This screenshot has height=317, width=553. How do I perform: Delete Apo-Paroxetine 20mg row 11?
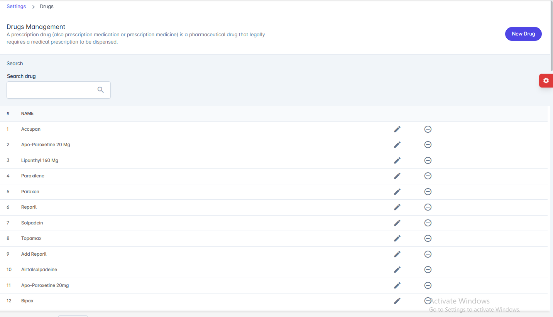(x=428, y=285)
